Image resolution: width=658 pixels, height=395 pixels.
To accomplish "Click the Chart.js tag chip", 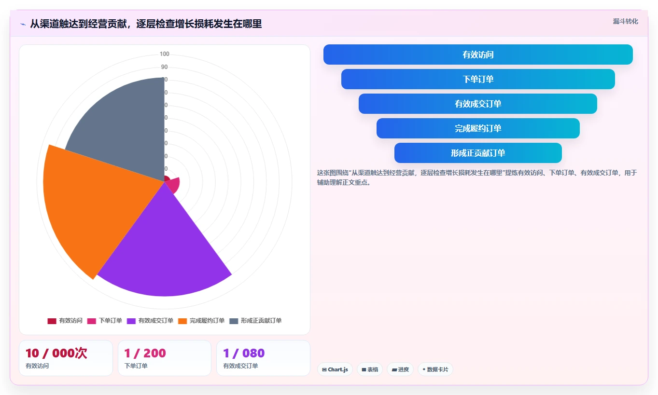I will pos(335,369).
